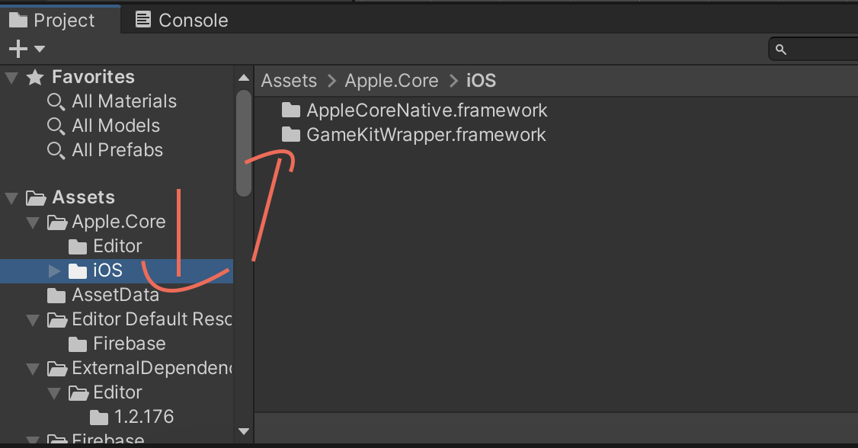Select Editor folder under Apple.Core
Image resolution: width=858 pixels, height=448 pixels.
[x=105, y=246]
